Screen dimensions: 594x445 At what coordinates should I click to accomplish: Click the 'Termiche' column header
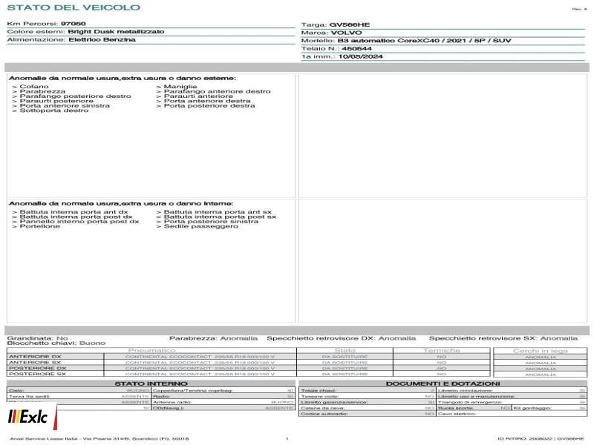pyautogui.click(x=441, y=351)
